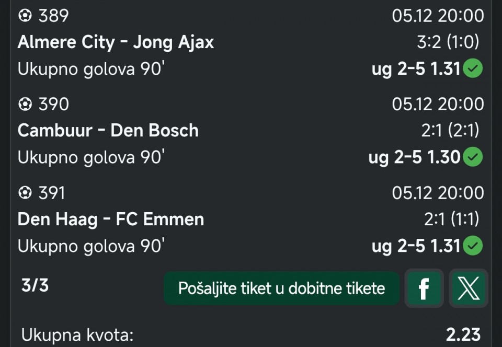Screen dimensions: 502x347
Task: Click the 2:1 (2:1) score result
Action: point(450,130)
